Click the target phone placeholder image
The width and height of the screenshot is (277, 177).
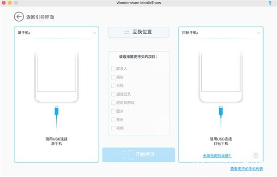click(221, 76)
